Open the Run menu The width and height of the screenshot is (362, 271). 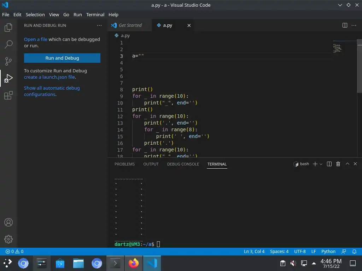77,14
